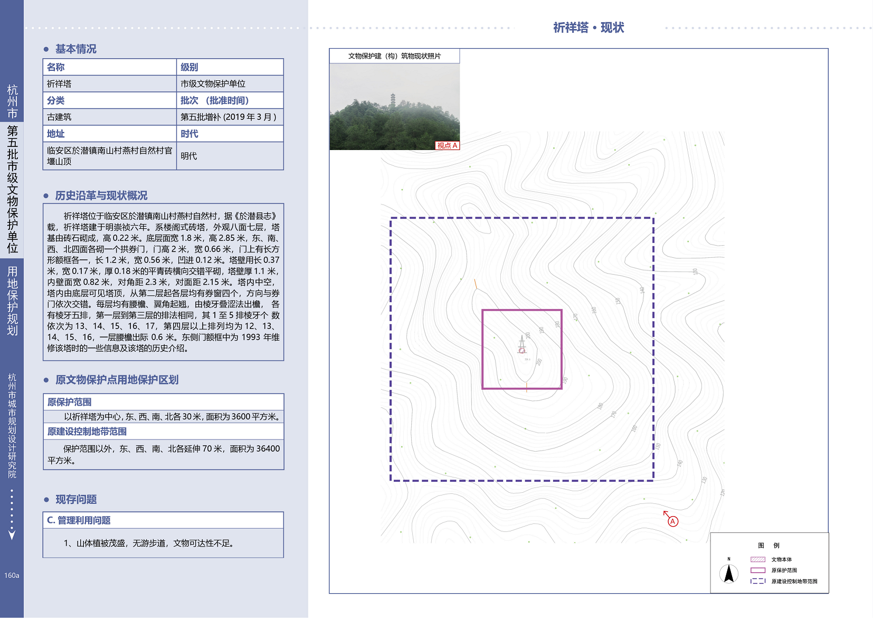
Task: Click the north arrow compass icon
Action: point(729,573)
